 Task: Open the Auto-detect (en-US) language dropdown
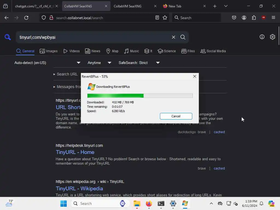pos(47,63)
